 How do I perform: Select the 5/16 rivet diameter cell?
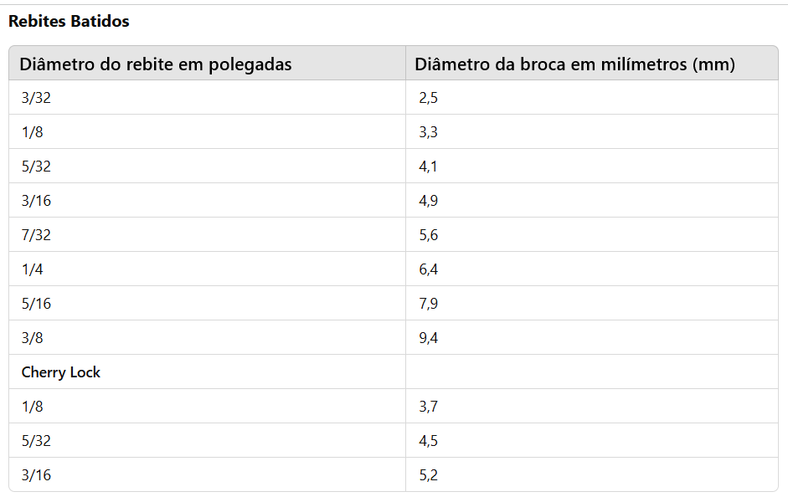click(36, 304)
